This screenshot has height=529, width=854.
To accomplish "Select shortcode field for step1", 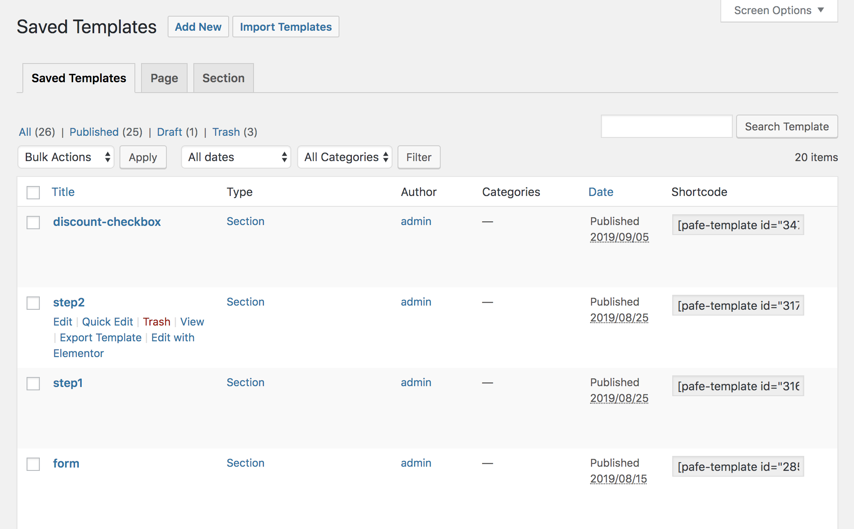I will point(738,386).
